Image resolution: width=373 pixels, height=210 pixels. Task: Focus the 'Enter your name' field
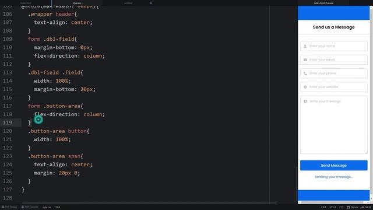point(333,46)
